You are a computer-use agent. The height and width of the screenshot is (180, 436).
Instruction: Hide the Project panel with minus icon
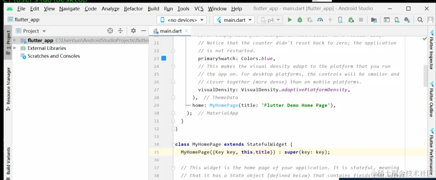pos(143,31)
